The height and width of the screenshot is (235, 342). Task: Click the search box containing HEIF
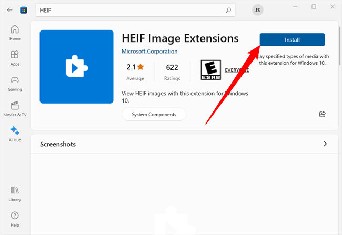(135, 10)
